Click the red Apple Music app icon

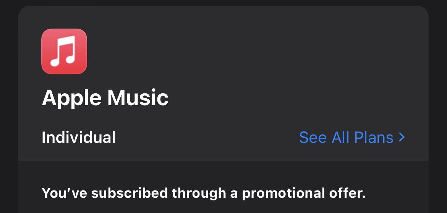pos(64,51)
